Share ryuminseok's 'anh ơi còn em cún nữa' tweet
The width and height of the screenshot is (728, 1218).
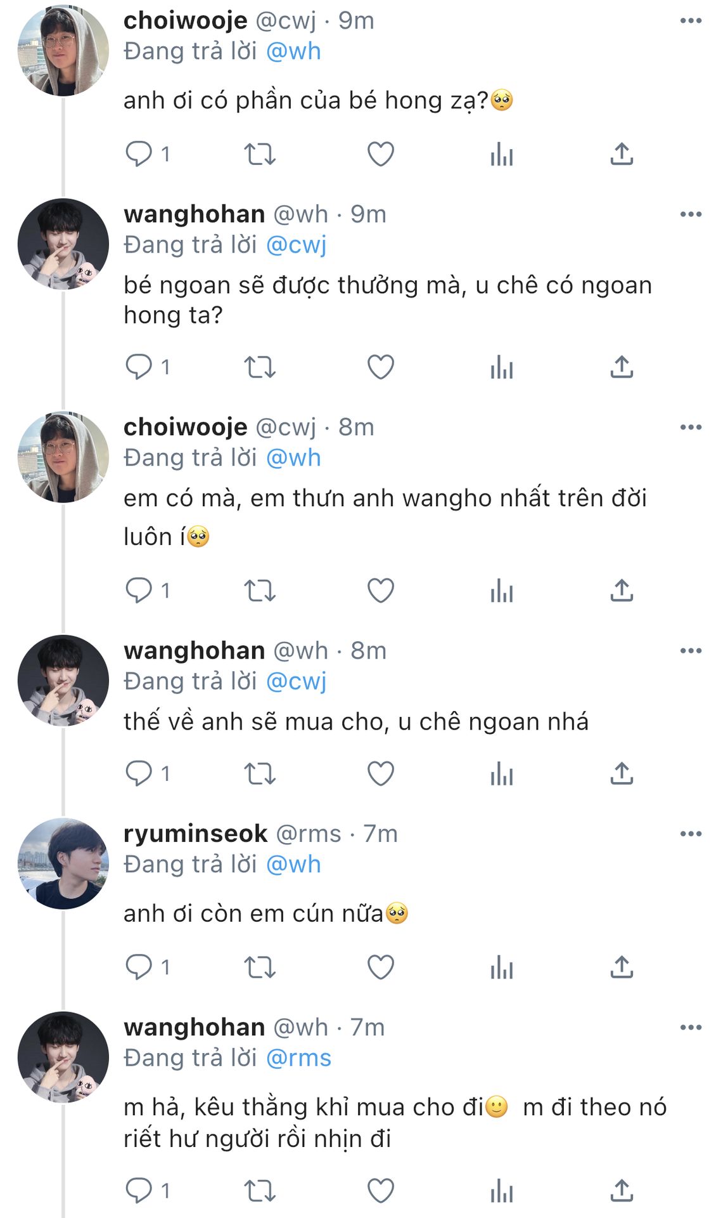tap(622, 967)
